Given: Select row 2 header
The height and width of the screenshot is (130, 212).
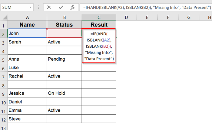Looking at the screenshot, I should point(4,33).
